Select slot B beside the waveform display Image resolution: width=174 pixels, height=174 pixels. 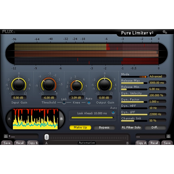(x=61, y=119)
